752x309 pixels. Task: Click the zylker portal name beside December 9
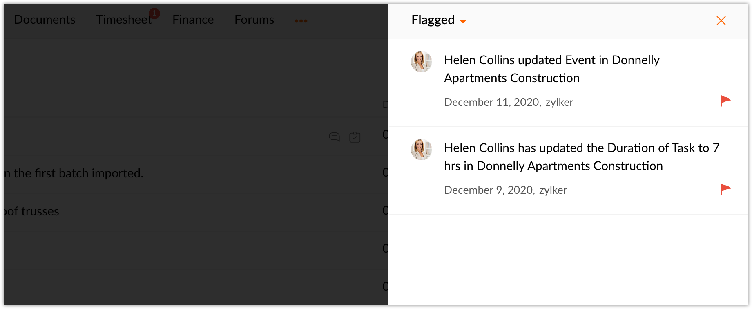tap(553, 190)
